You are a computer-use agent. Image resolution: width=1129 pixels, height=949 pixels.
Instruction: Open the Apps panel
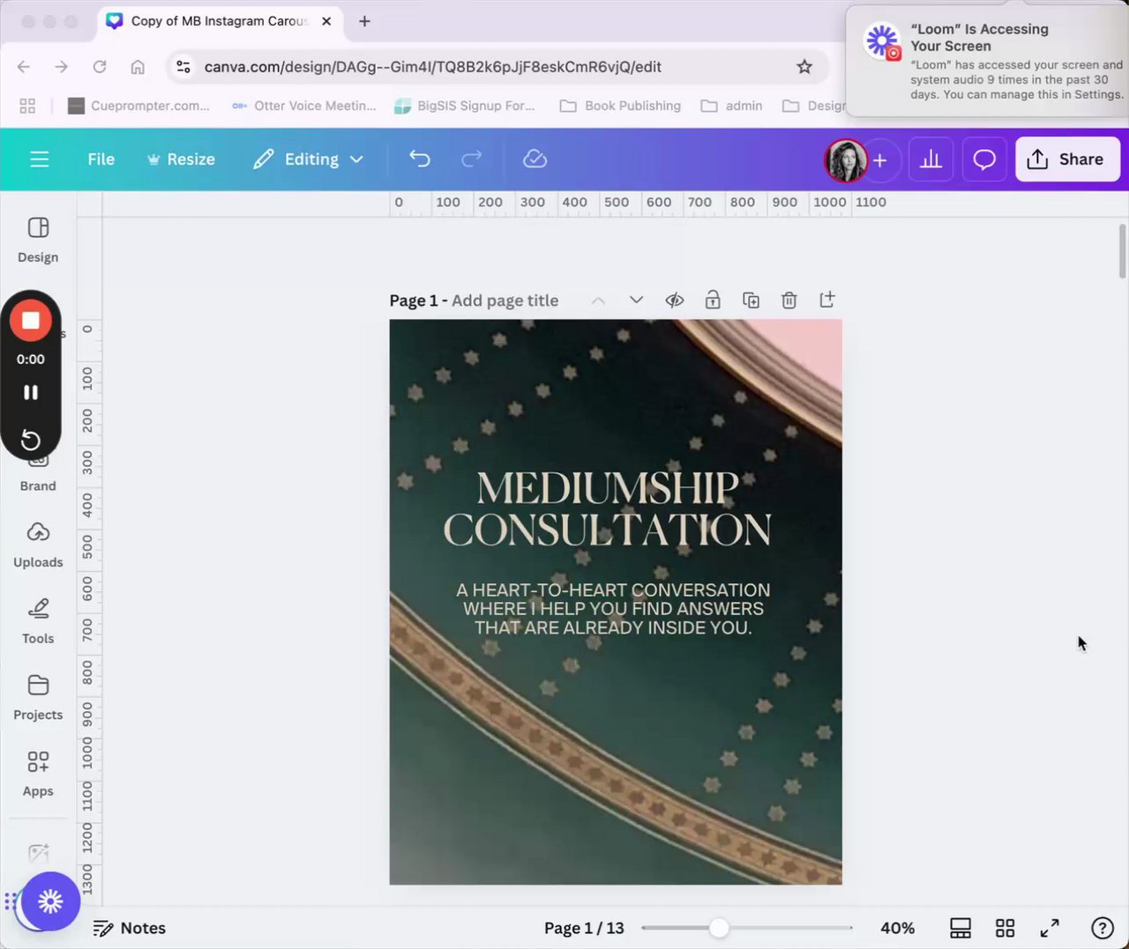(x=38, y=774)
